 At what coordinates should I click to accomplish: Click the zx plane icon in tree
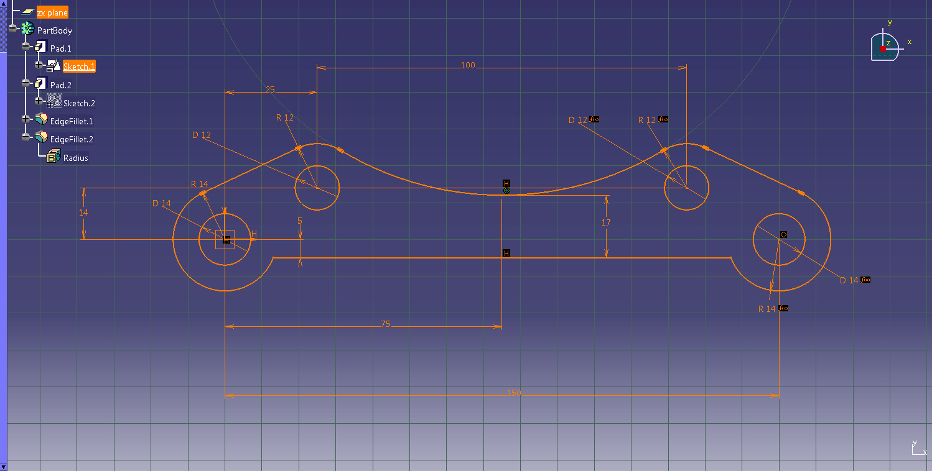point(27,12)
